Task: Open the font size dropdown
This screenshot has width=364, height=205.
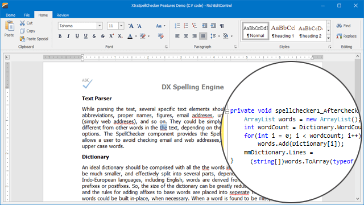Action: (x=121, y=26)
